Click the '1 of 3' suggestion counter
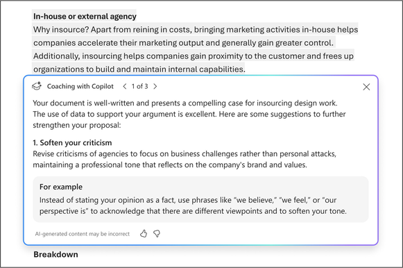 tap(140, 86)
